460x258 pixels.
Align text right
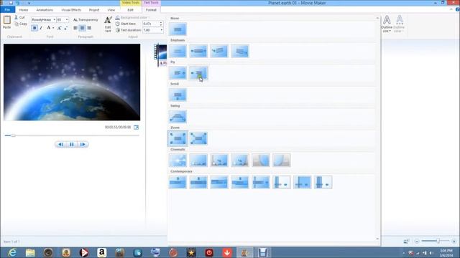pos(89,28)
